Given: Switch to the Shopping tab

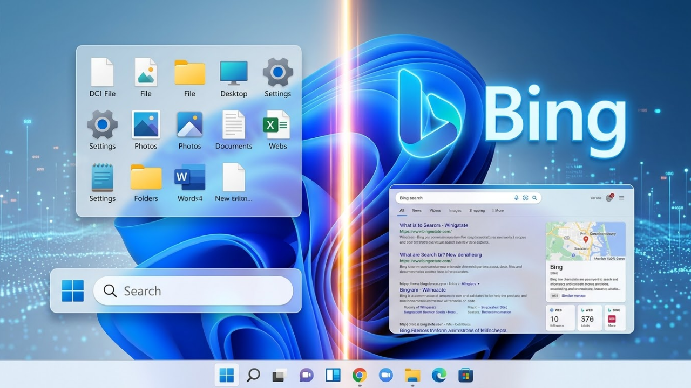Looking at the screenshot, I should coord(477,211).
